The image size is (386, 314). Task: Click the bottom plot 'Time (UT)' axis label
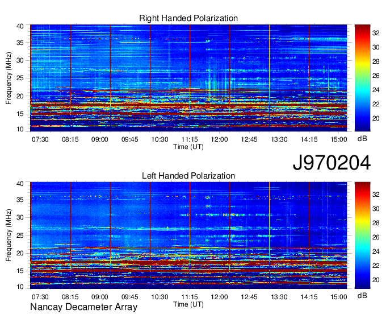click(x=188, y=304)
